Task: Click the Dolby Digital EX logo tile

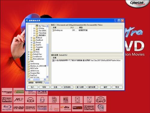Action: click(89, 108)
